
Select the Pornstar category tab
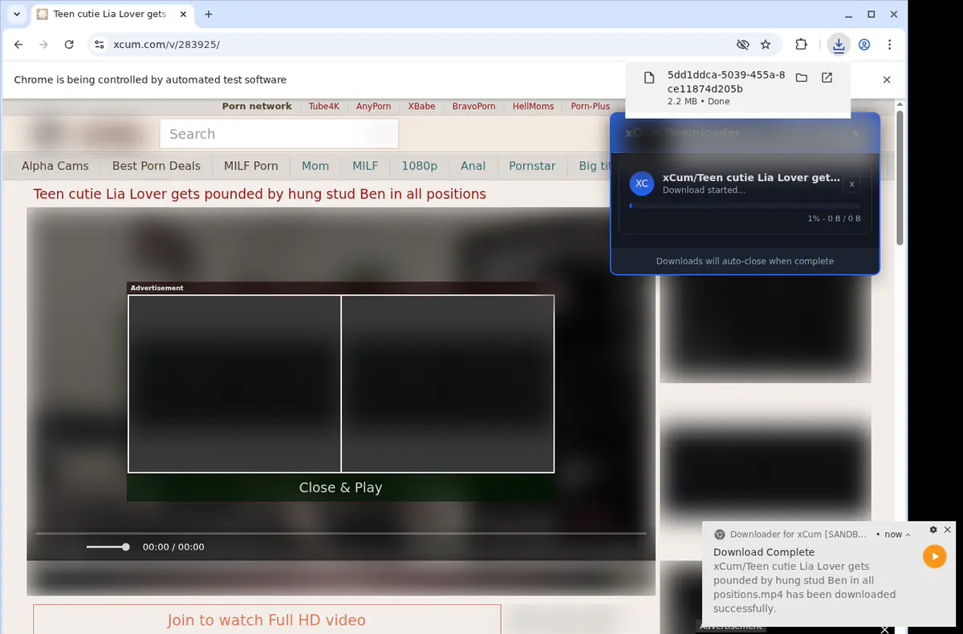[532, 166]
